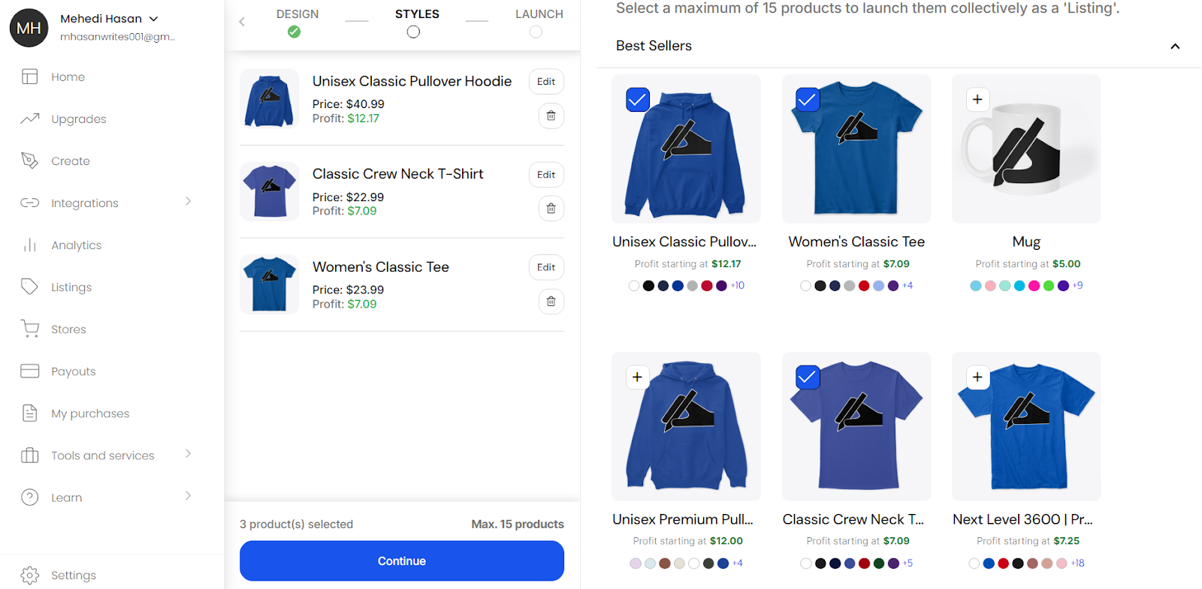Delete the Unisex Classic Pullover Hoodie
Viewport: 1202px width, 589px height.
tap(551, 116)
